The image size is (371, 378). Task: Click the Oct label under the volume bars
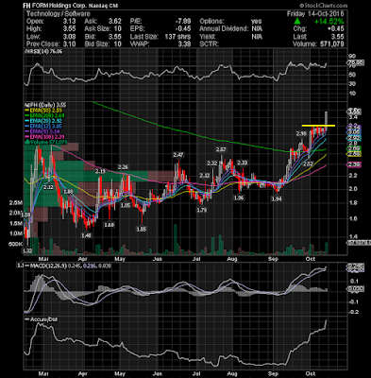[311, 259]
